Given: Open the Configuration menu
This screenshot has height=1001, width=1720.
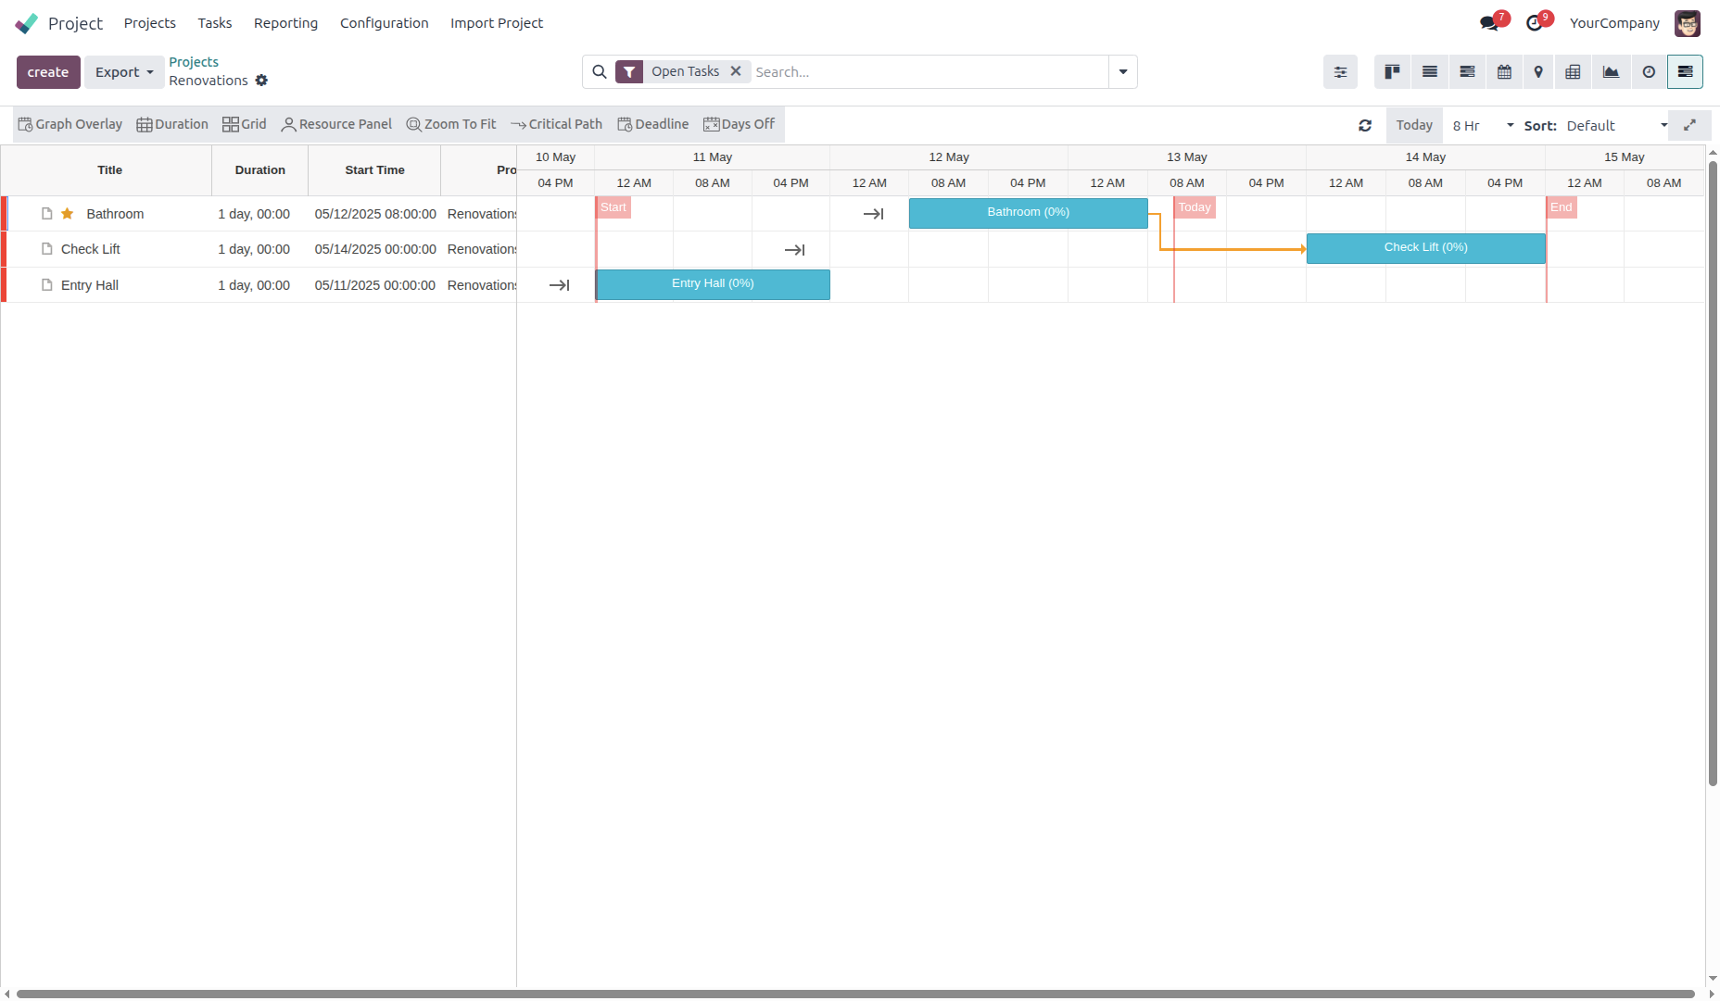Looking at the screenshot, I should tap(384, 23).
